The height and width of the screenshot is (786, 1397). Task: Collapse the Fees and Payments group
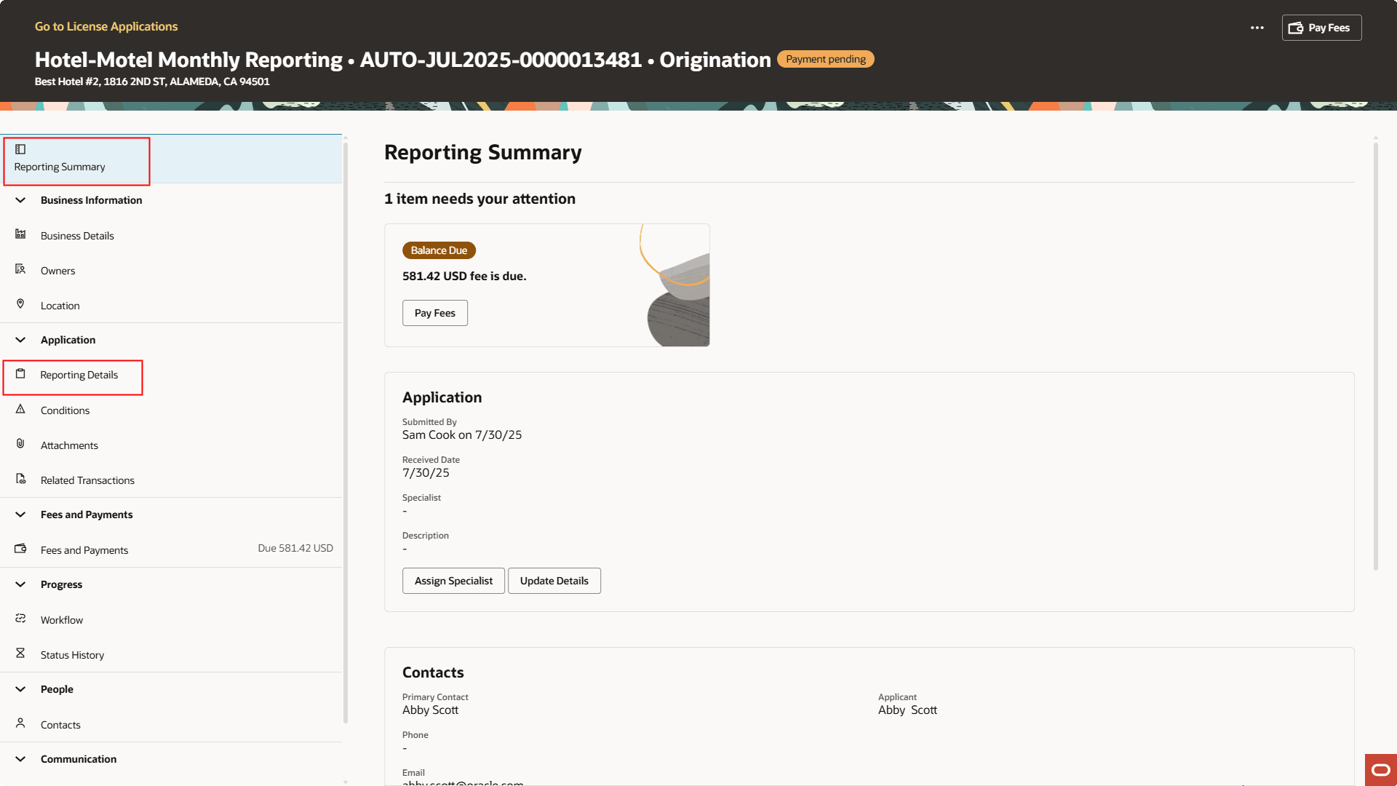click(x=20, y=515)
